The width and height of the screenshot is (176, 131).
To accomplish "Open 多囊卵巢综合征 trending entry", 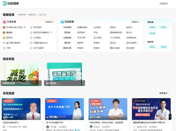I will click(40, 43).
